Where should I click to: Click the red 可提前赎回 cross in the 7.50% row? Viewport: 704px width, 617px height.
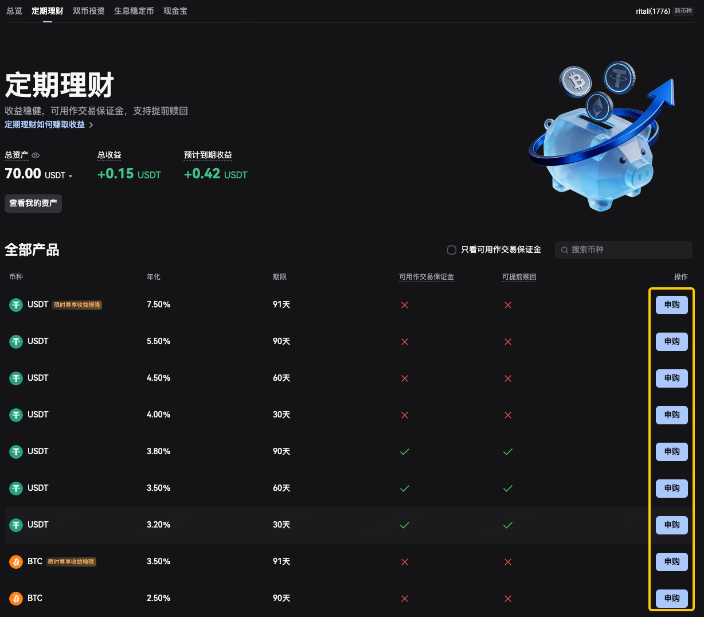[508, 305]
